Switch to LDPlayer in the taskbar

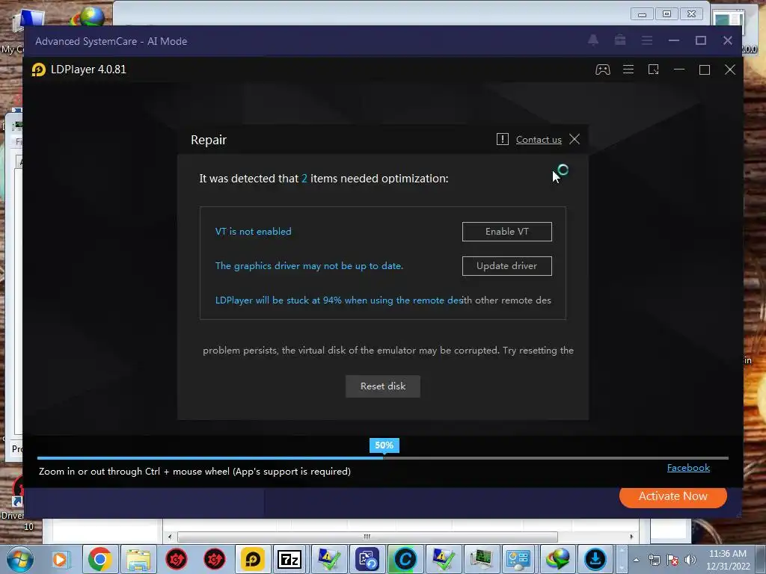[x=252, y=559]
